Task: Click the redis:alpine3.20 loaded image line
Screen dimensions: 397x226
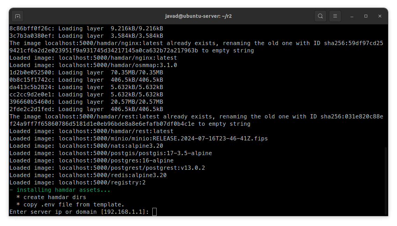Action: click(88, 175)
